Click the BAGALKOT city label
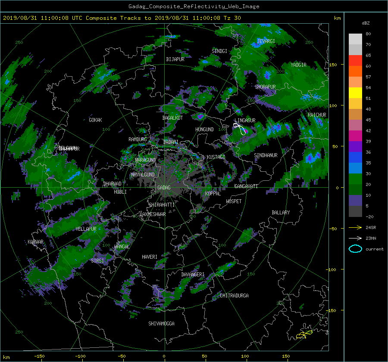 pos(172,118)
